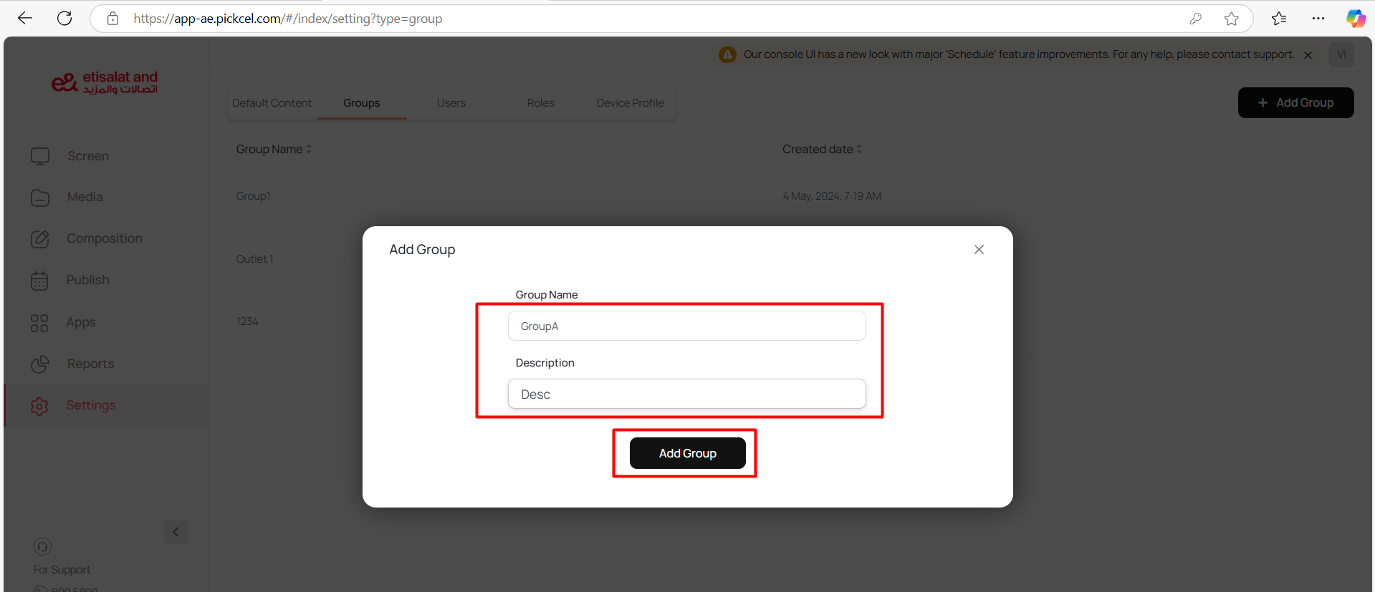
Task: Click the Settings gear icon
Action: [x=39, y=406]
